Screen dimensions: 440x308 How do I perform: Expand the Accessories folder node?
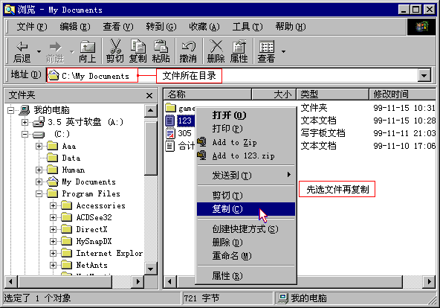(x=53, y=206)
